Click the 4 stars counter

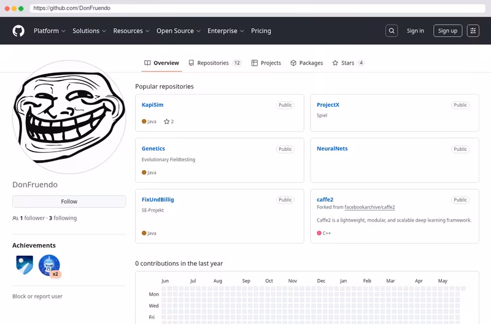(x=361, y=63)
